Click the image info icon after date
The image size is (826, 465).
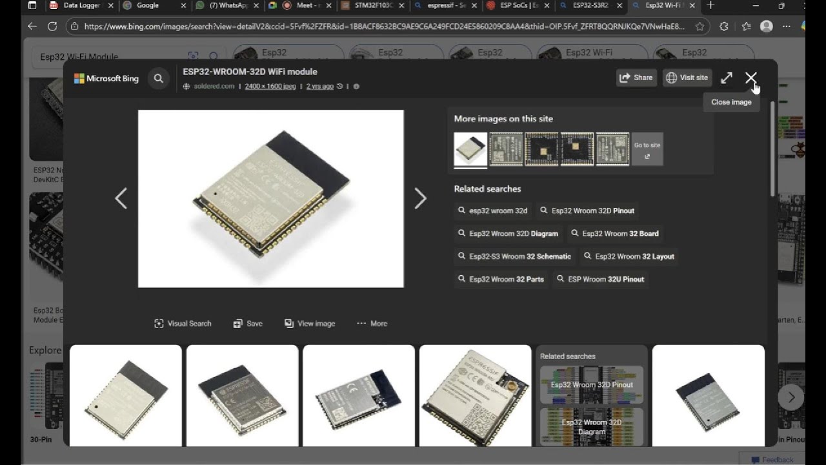click(x=356, y=86)
